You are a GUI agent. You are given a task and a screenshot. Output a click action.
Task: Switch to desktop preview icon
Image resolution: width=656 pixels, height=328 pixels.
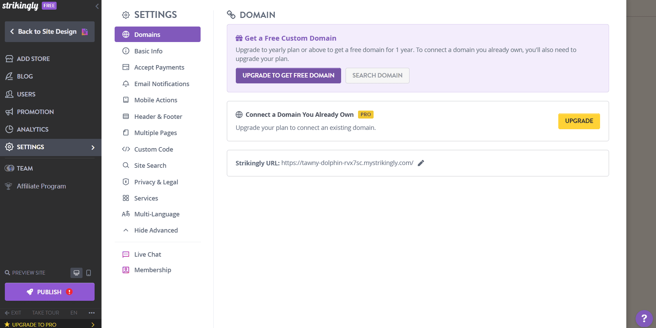(76, 273)
